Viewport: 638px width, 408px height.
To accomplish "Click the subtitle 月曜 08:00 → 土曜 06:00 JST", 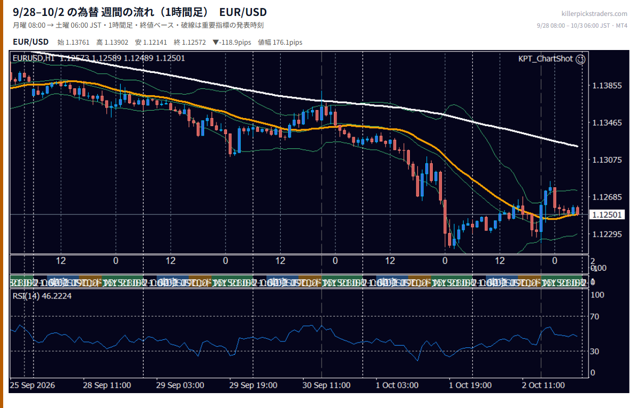I will [x=57, y=26].
